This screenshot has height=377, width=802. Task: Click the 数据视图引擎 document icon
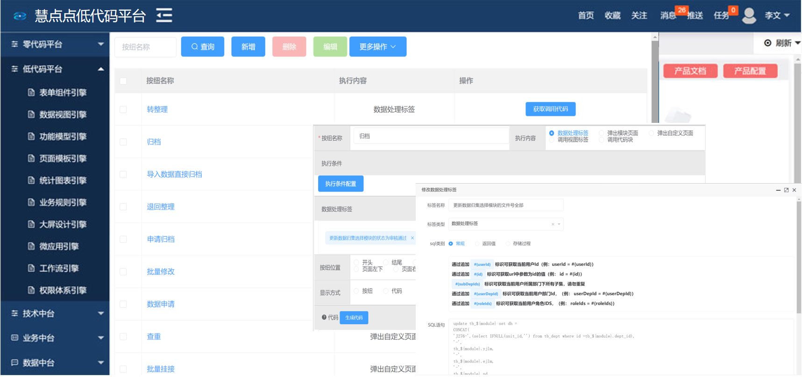pyautogui.click(x=31, y=114)
